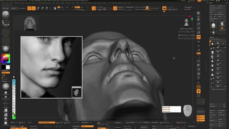Image resolution: width=229 pixels, height=129 pixels.
Task: Open the Alpha menu
Action: point(3,3)
